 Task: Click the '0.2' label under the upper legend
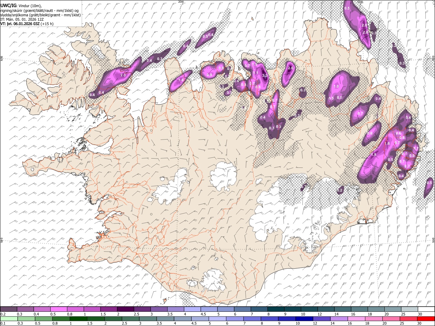tap(3, 314)
